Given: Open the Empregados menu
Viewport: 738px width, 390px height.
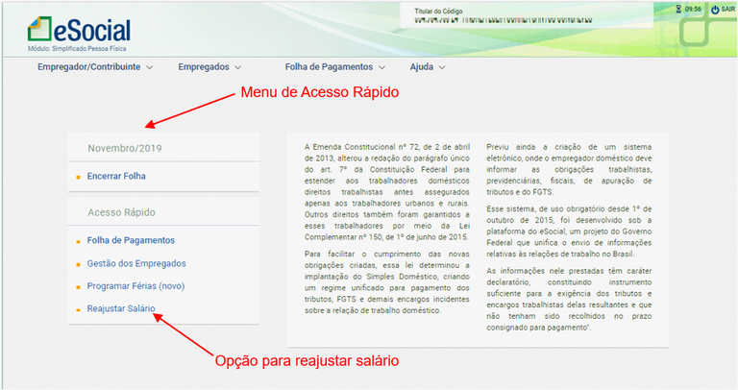Looking at the screenshot, I should (x=204, y=67).
